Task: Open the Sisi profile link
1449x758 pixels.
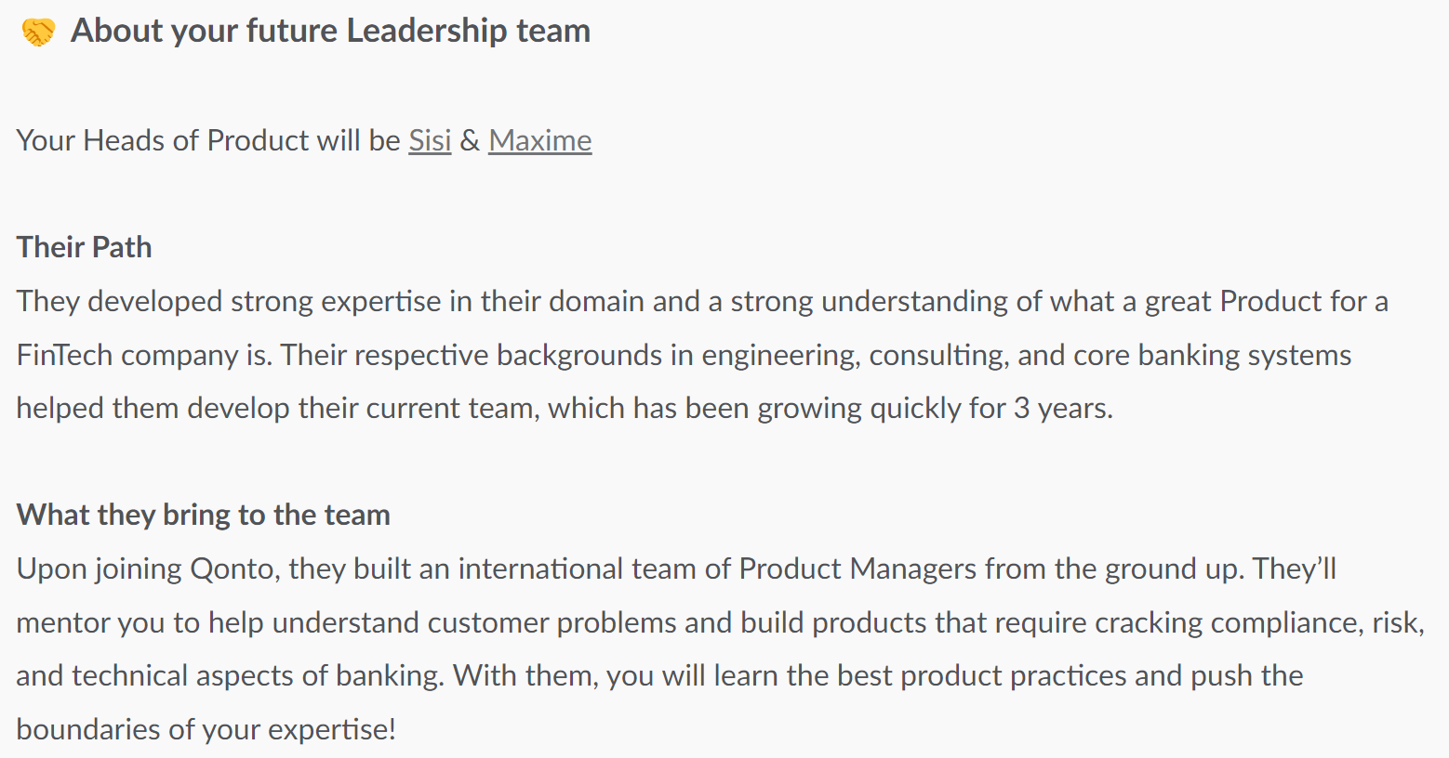Action: pos(430,140)
